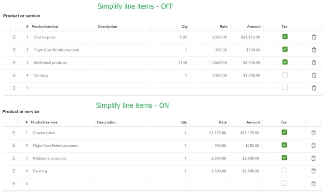The image size is (323, 194).
Task: Delete Flight Cost Reimbursement row in top table
Action: coord(314,50)
